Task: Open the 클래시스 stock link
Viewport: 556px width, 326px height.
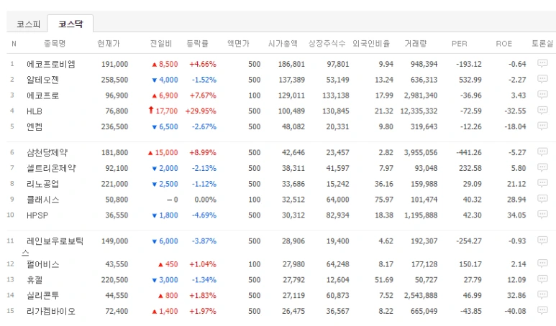Action: [x=42, y=200]
